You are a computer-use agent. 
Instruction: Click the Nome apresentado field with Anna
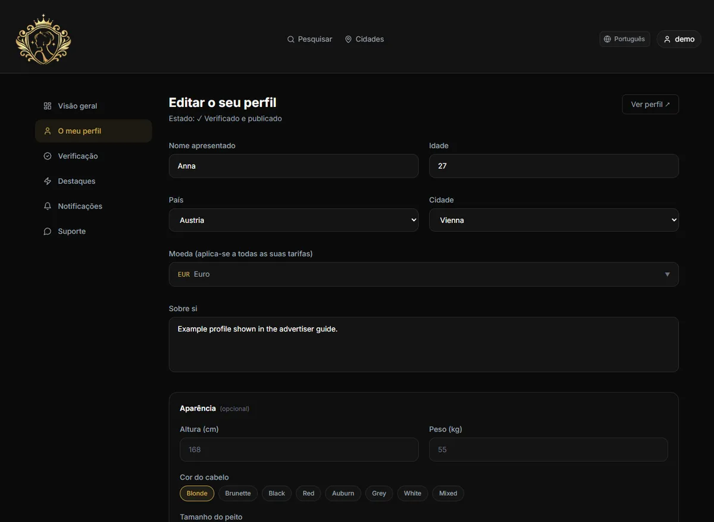tap(294, 166)
